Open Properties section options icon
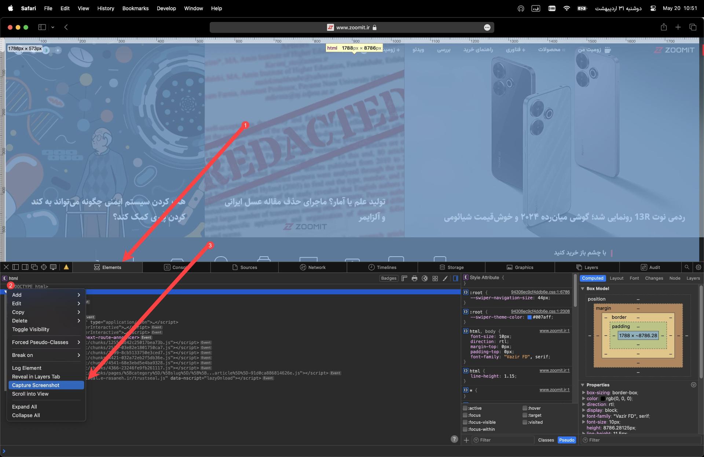The width and height of the screenshot is (704, 457). coord(693,385)
